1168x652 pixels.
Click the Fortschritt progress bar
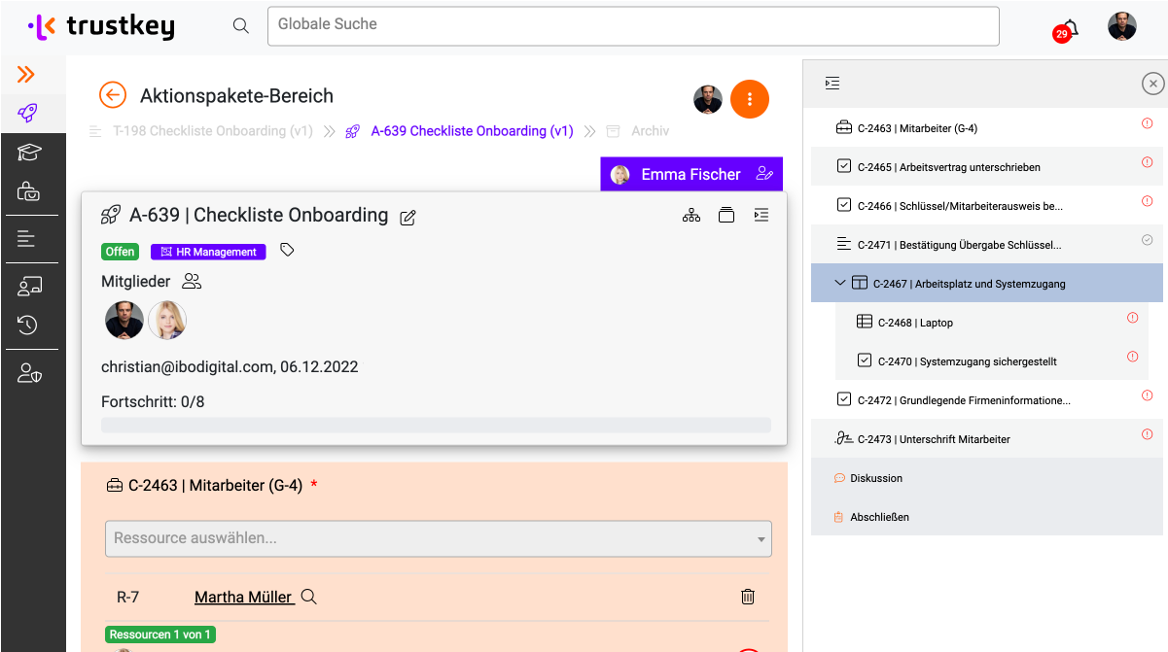pos(436,425)
